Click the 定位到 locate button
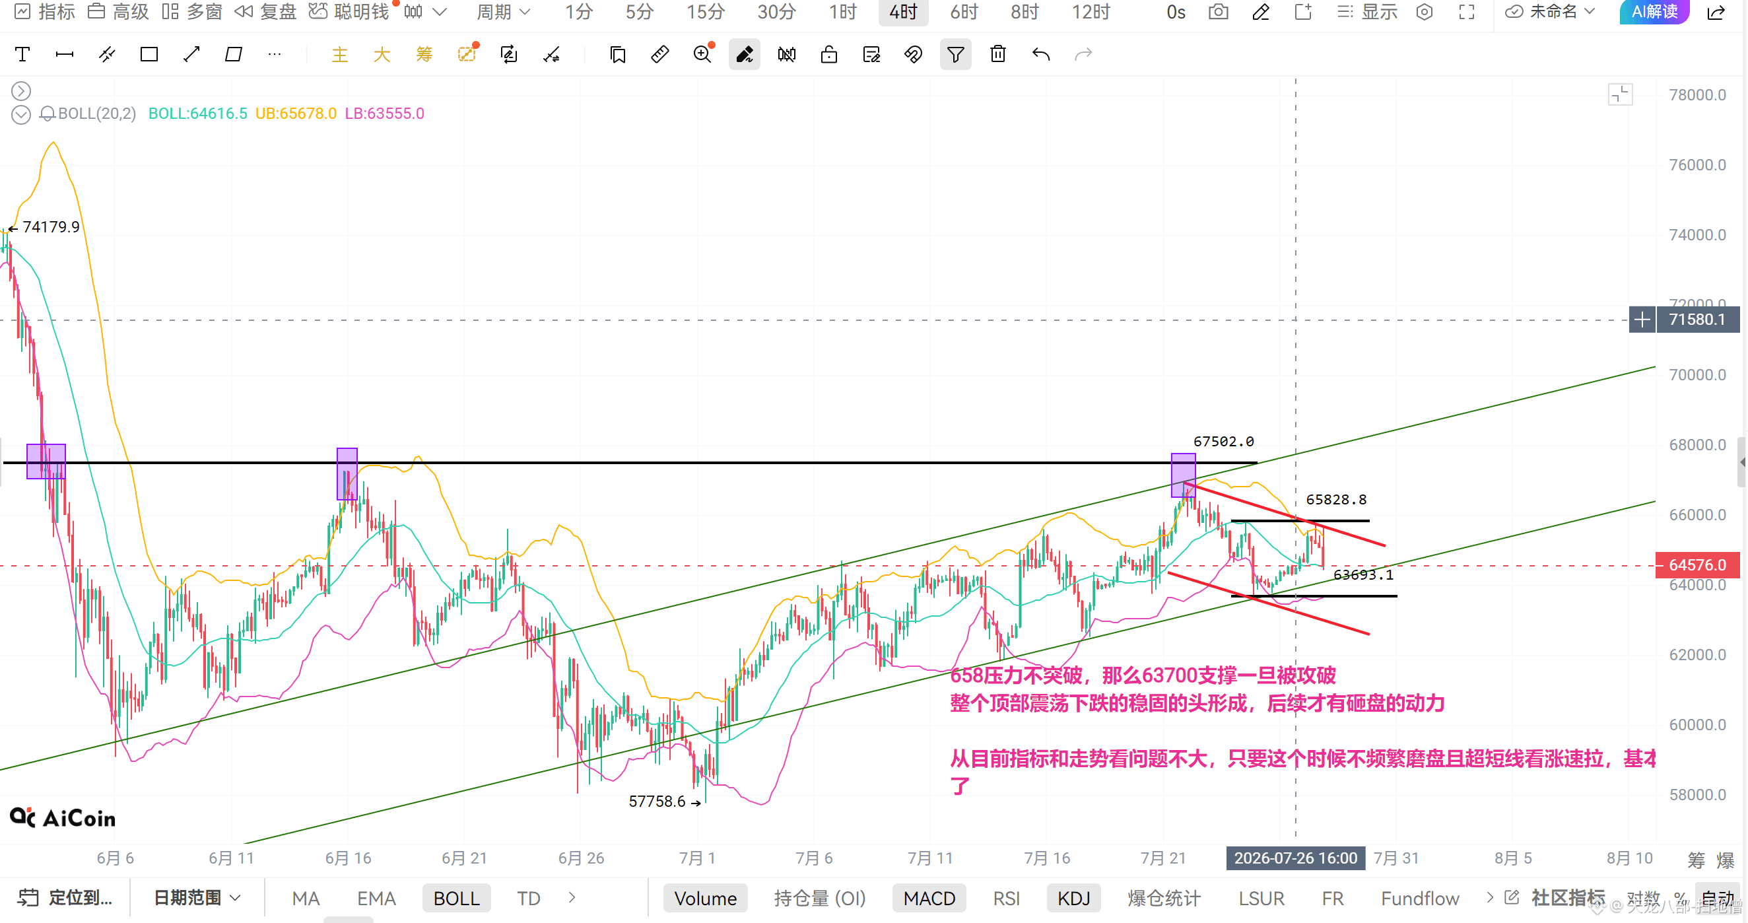The image size is (1748, 923). 65,898
